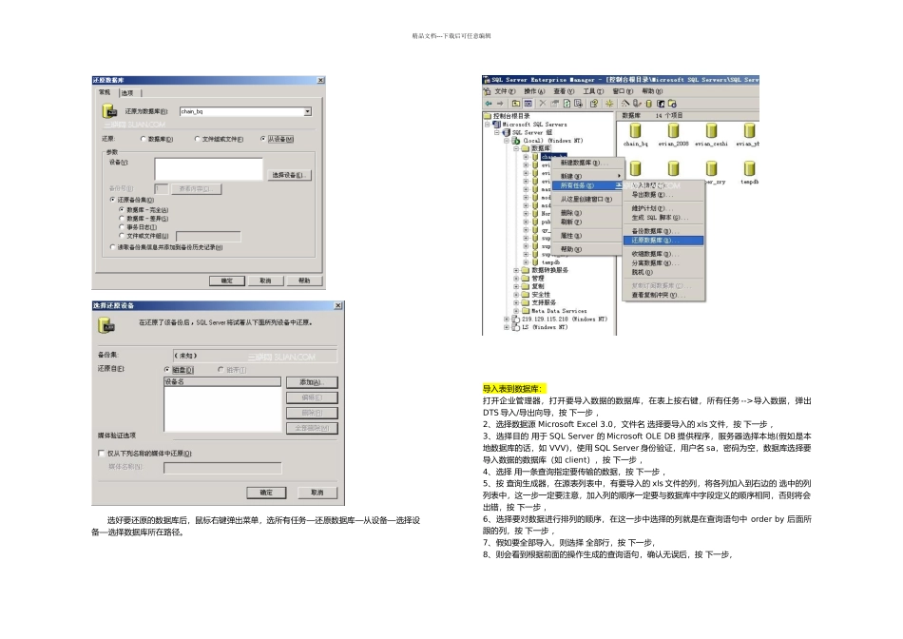Click the 添加(A) button

(312, 382)
